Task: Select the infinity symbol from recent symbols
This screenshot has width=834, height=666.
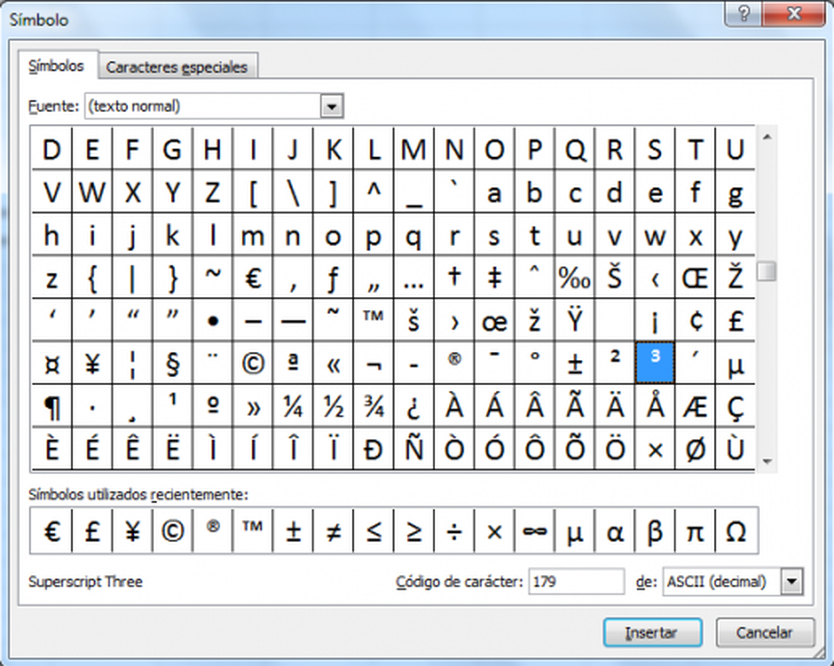Action: (x=534, y=530)
